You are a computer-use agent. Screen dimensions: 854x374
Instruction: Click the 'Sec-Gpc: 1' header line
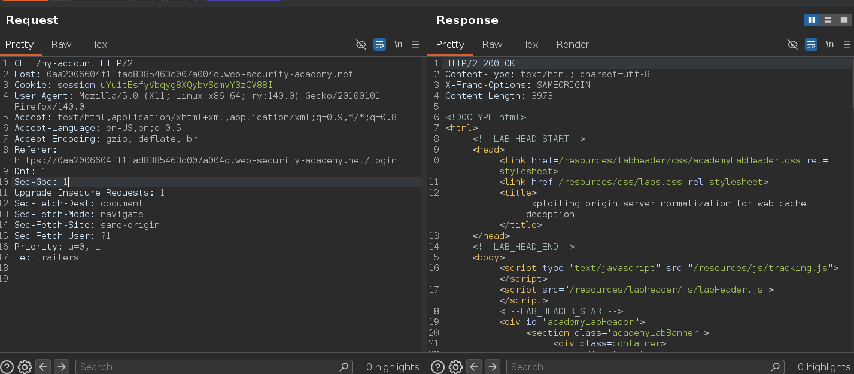click(x=41, y=182)
